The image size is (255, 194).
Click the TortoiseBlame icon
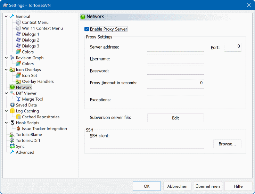tap(12, 134)
